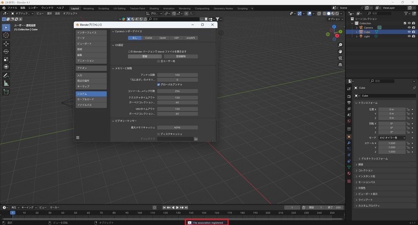418x225 pixels.
Task: Adjust the Texture Timeout 120 field
Action: click(x=177, y=98)
